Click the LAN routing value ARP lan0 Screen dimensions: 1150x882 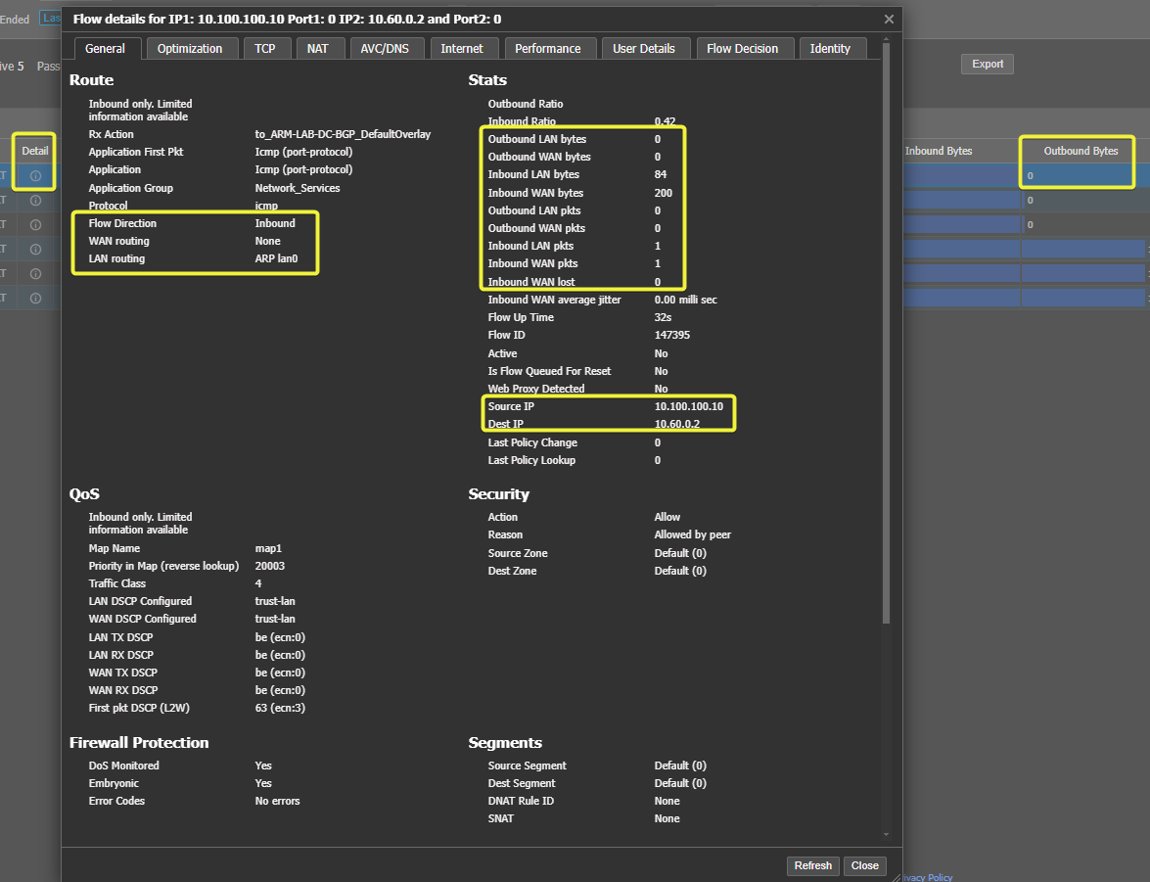tap(277, 259)
